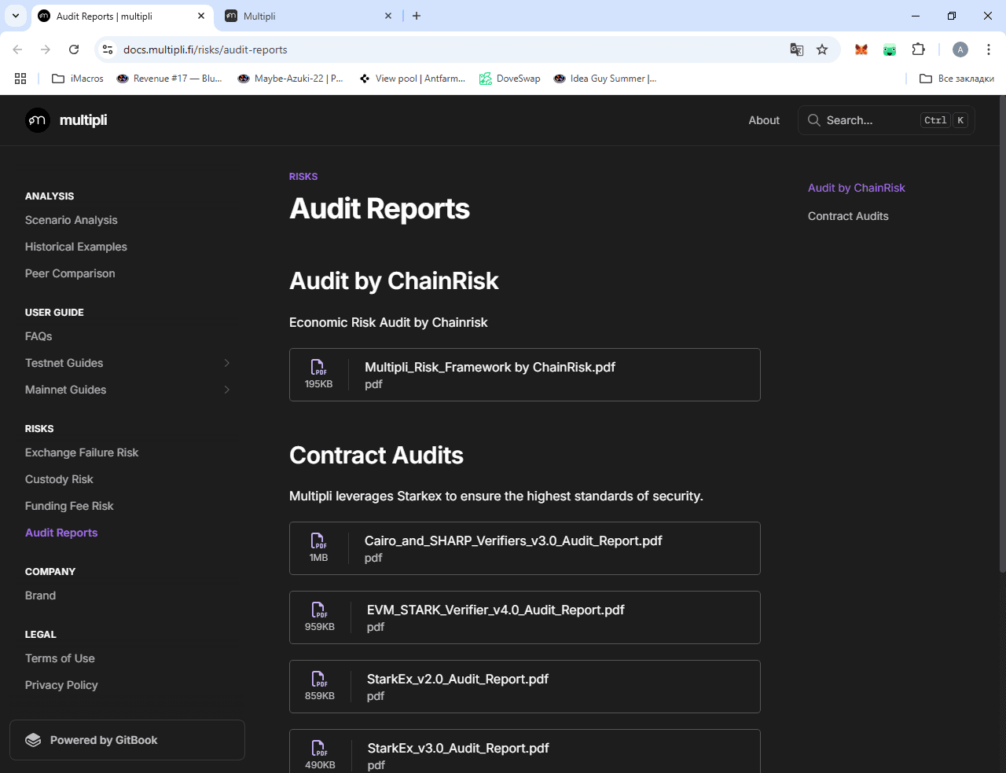Jump to Audit by ChainRisk section
The width and height of the screenshot is (1006, 773).
[x=857, y=188]
